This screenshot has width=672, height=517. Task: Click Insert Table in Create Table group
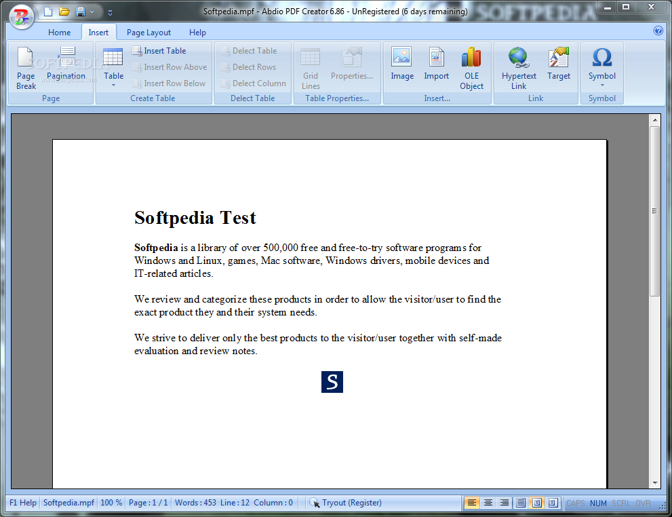click(159, 51)
